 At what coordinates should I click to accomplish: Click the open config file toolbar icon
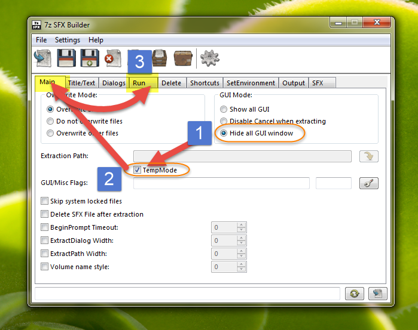(x=42, y=58)
